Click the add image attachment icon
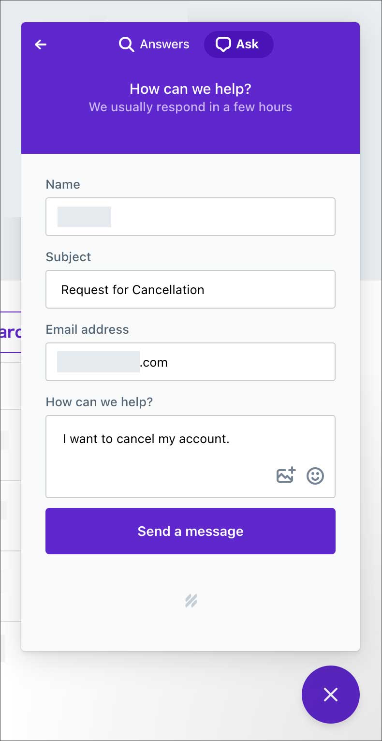 click(x=286, y=475)
